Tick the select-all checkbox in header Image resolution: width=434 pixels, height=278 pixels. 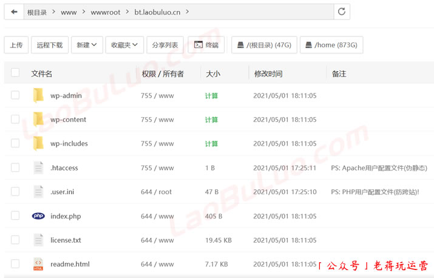[15, 73]
